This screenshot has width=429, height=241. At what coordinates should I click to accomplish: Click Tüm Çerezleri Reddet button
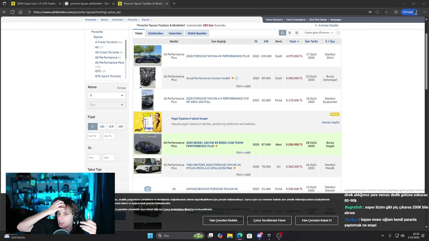[x=223, y=220]
